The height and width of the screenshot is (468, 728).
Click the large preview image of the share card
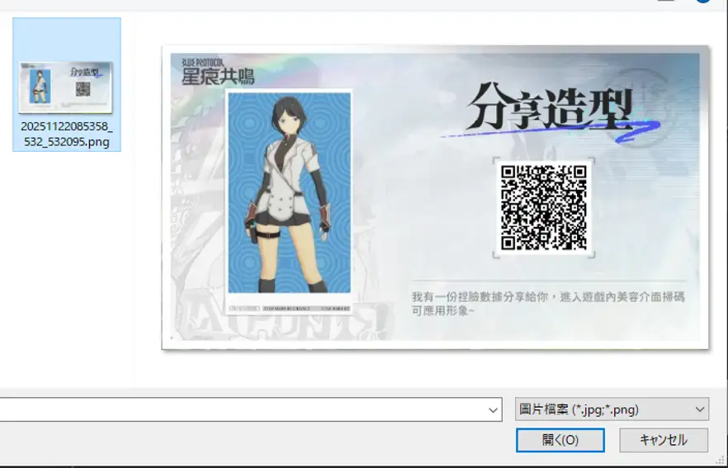pos(435,196)
